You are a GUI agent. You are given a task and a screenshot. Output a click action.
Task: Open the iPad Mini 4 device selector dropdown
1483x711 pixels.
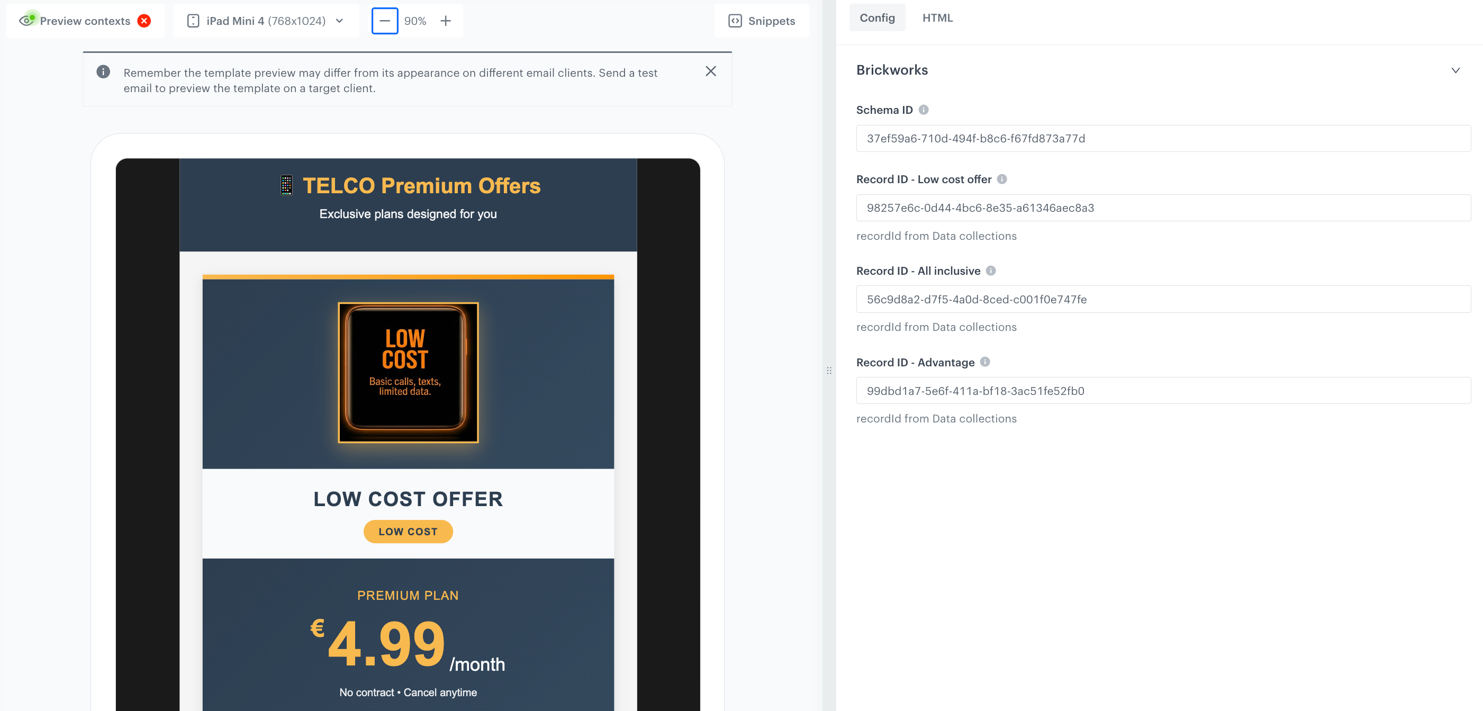pos(340,21)
